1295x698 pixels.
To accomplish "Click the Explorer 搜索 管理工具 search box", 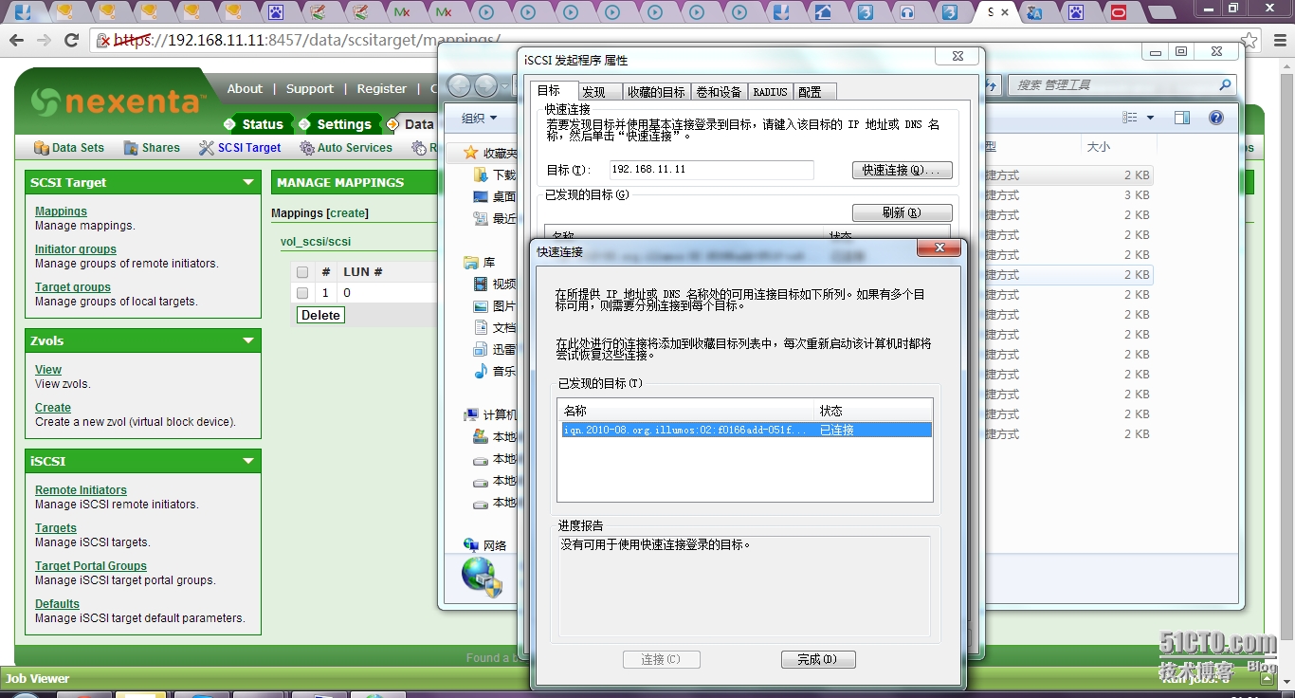I will (1122, 85).
